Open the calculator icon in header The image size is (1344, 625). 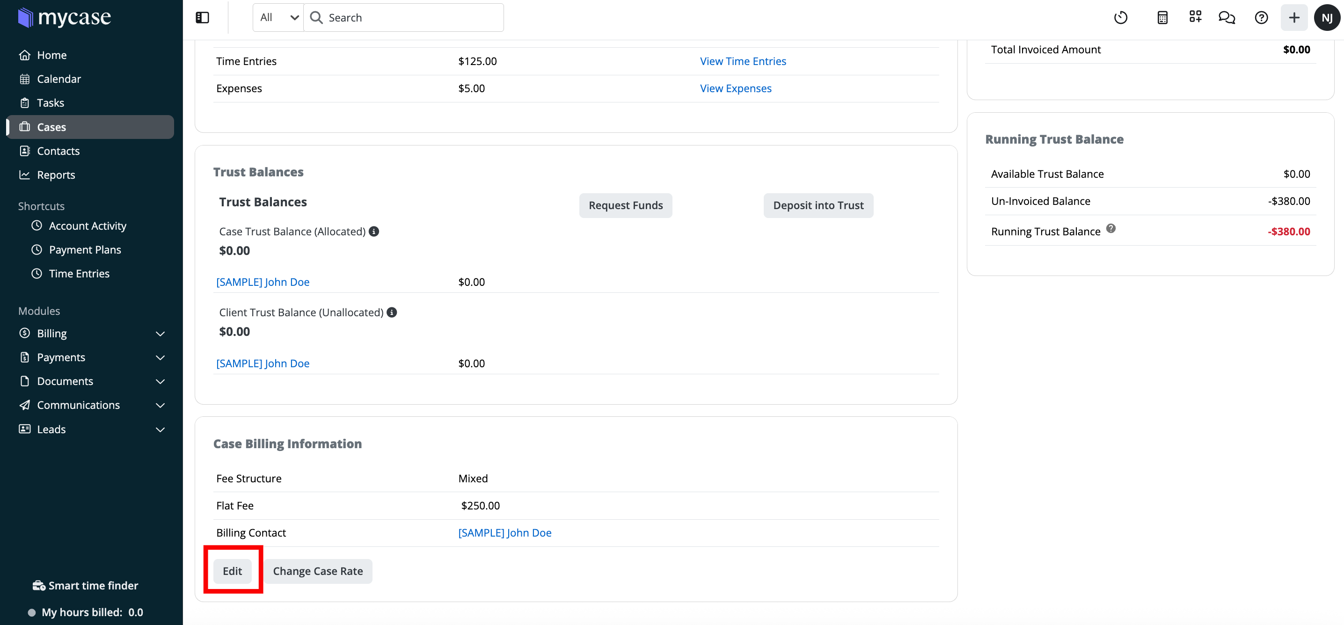pyautogui.click(x=1162, y=18)
